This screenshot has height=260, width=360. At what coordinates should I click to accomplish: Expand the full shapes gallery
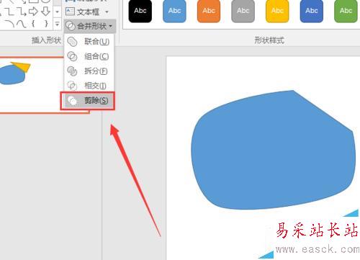(x=57, y=24)
